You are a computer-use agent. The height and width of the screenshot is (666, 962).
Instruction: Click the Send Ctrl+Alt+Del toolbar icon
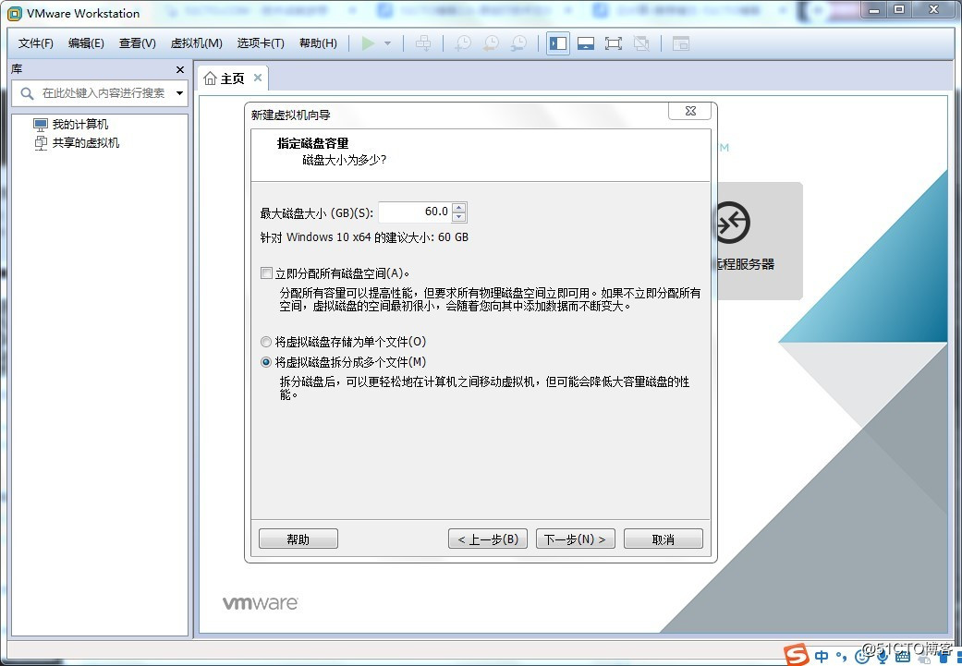pyautogui.click(x=423, y=42)
